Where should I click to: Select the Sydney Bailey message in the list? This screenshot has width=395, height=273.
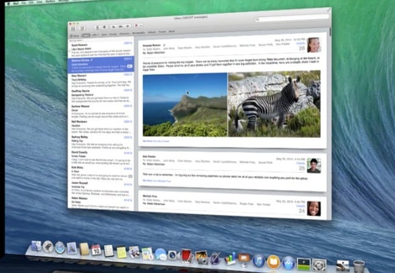[101, 143]
